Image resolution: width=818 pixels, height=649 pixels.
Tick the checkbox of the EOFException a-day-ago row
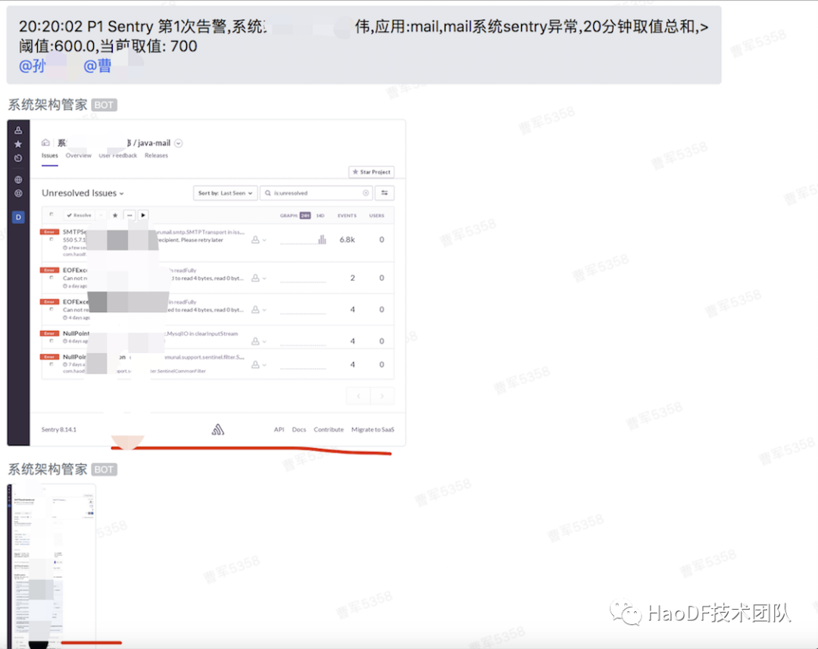click(52, 277)
